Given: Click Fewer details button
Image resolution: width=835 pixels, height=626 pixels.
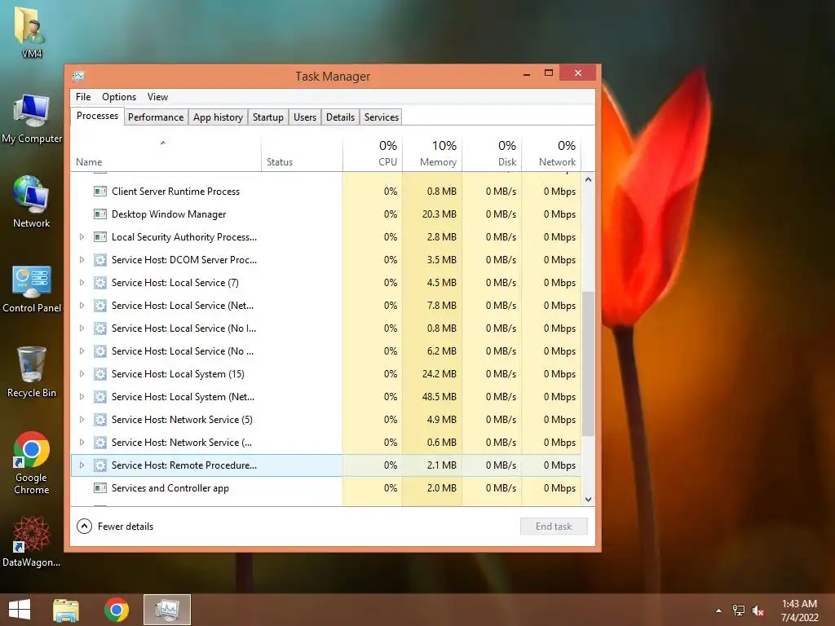Looking at the screenshot, I should coord(115,527).
